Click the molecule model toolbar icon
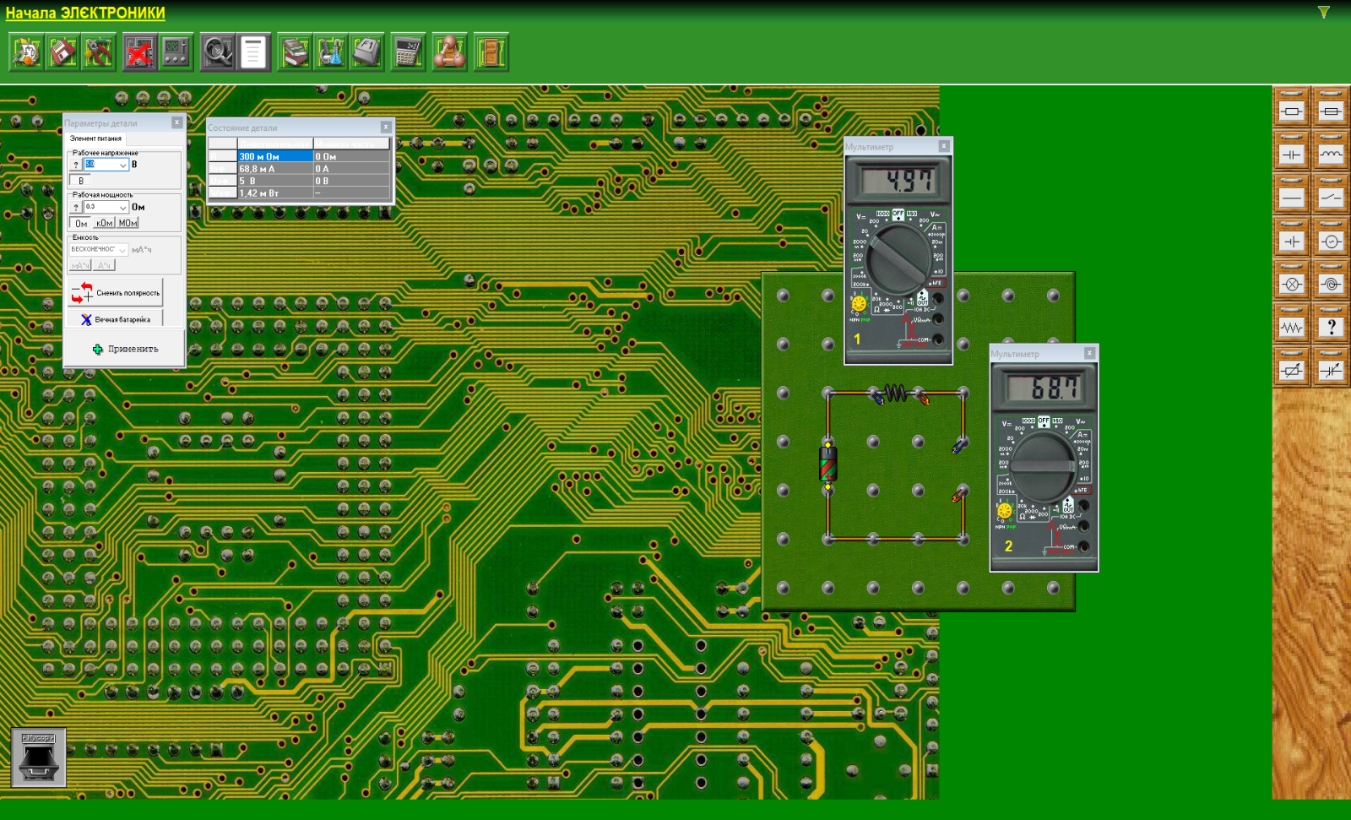Screen dimensions: 1351x820 (449, 52)
